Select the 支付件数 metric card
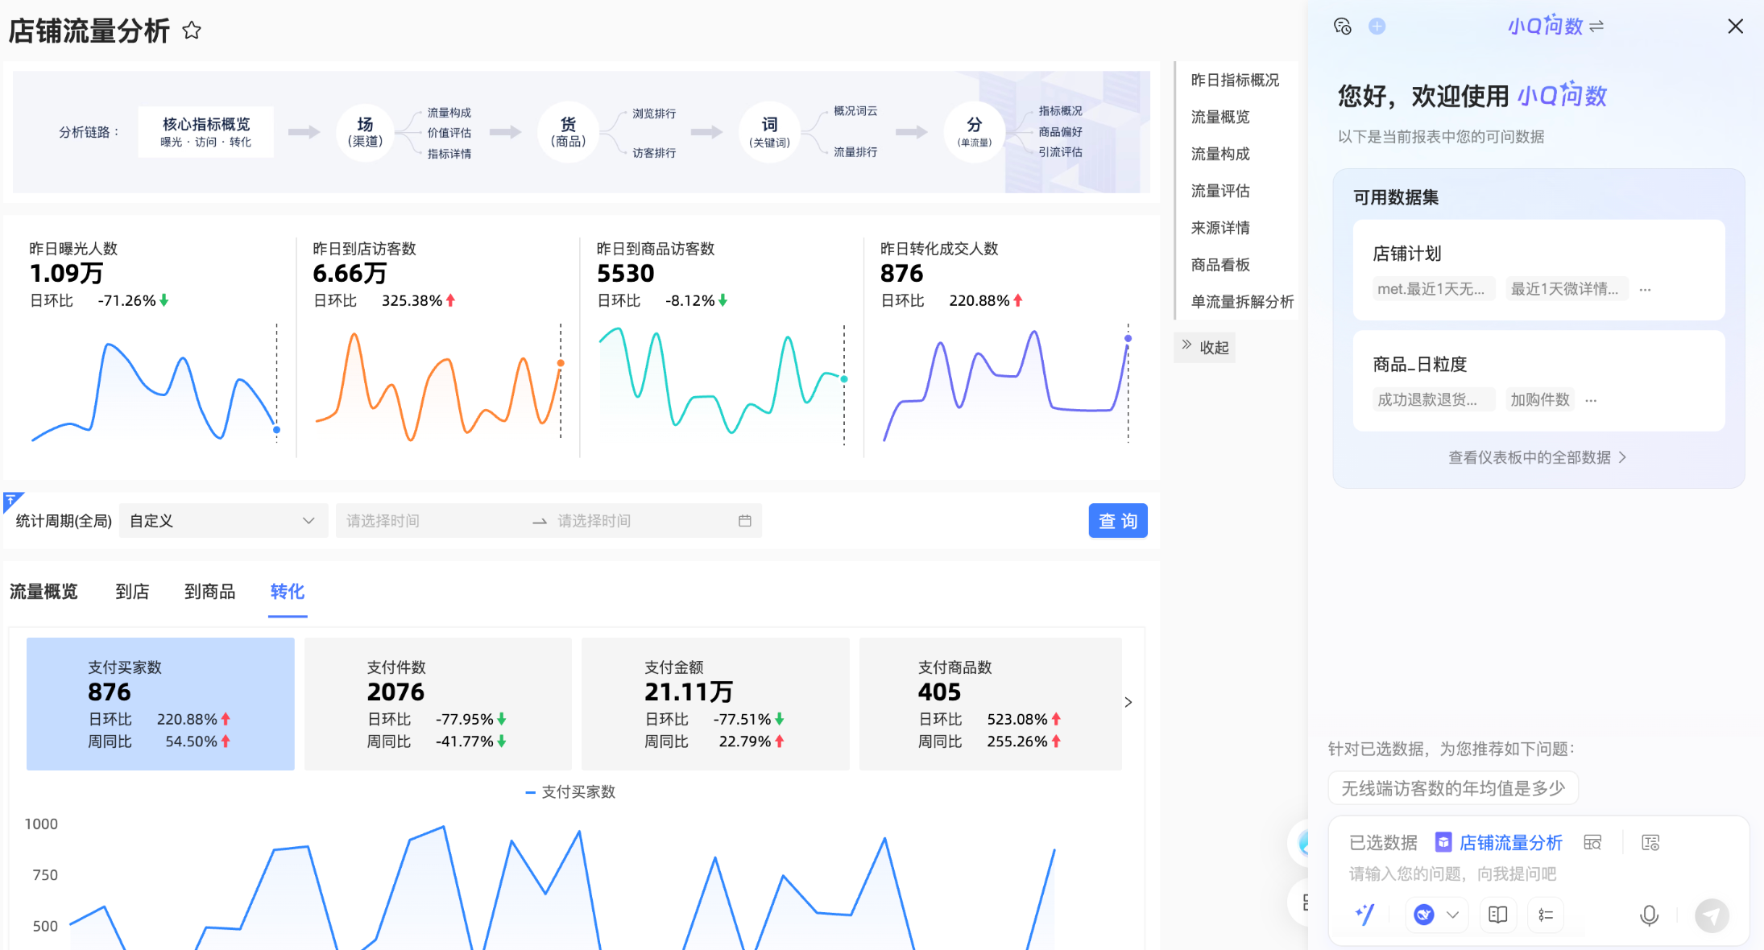1764x950 pixels. (438, 704)
